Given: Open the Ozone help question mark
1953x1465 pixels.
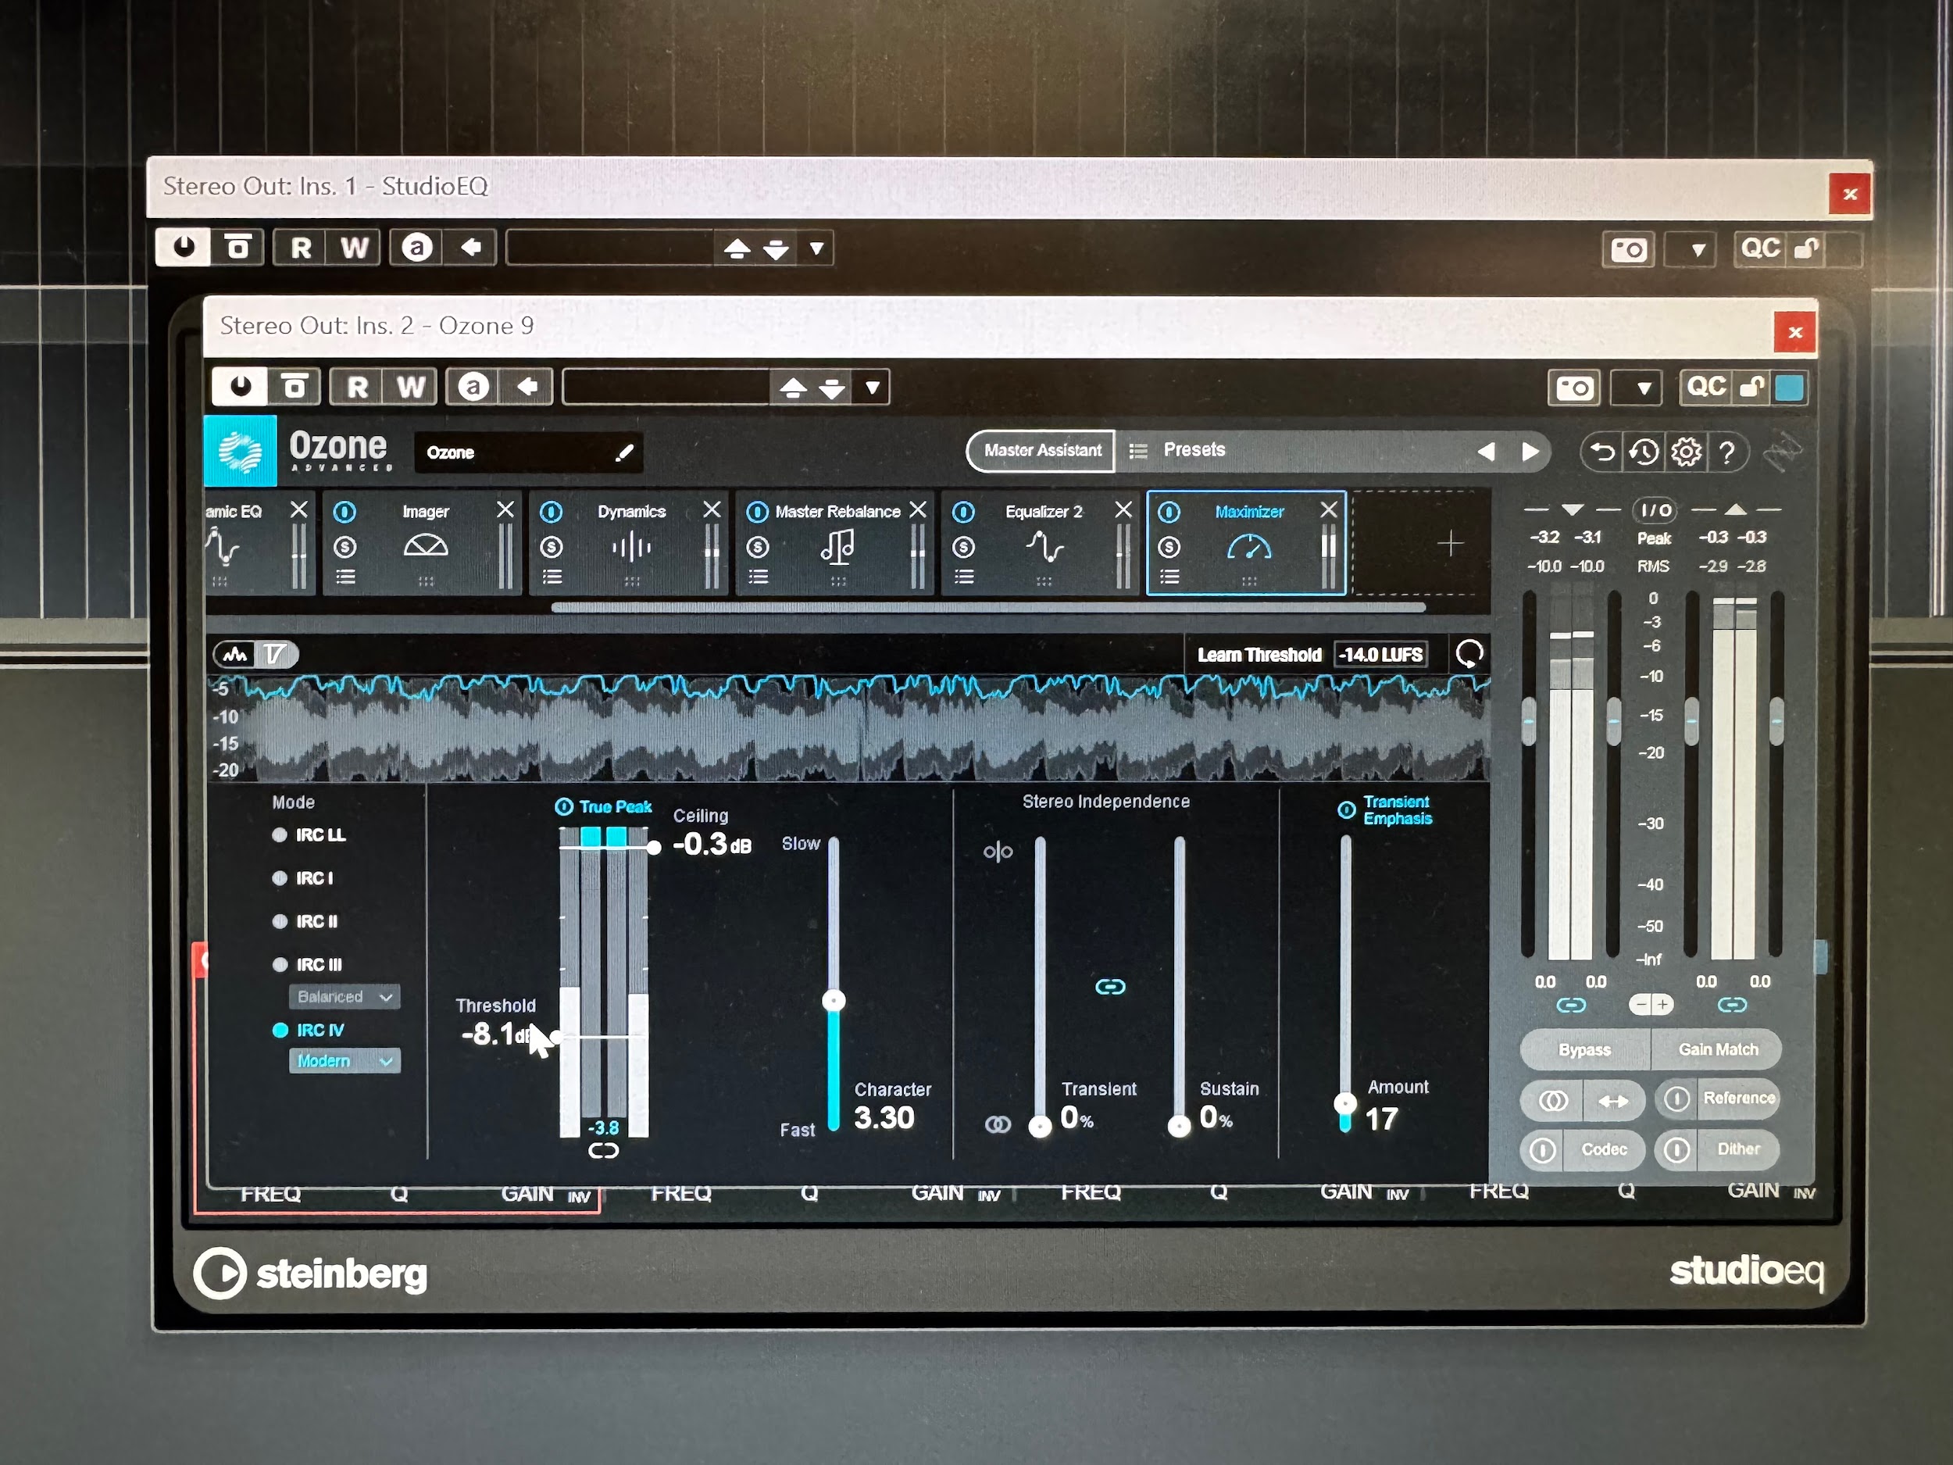Looking at the screenshot, I should (x=1727, y=452).
